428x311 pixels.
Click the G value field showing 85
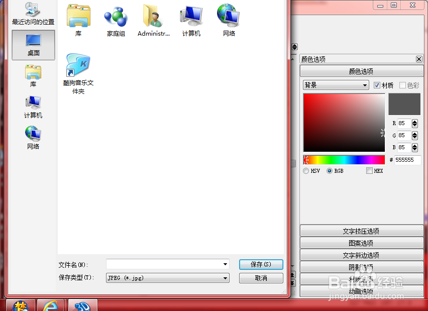pyautogui.click(x=404, y=136)
